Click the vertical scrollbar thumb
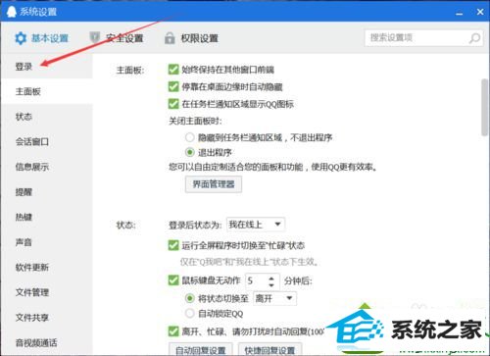490x356 pixels. tap(485, 107)
